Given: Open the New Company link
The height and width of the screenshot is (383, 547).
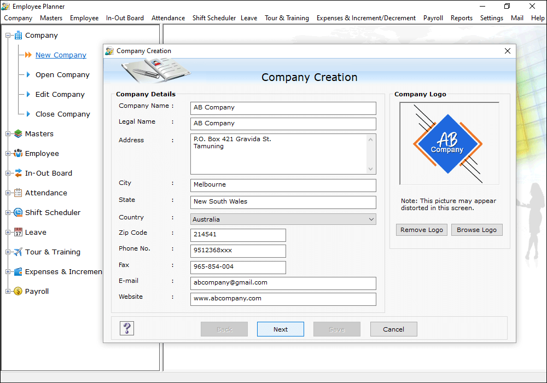Looking at the screenshot, I should click(61, 55).
